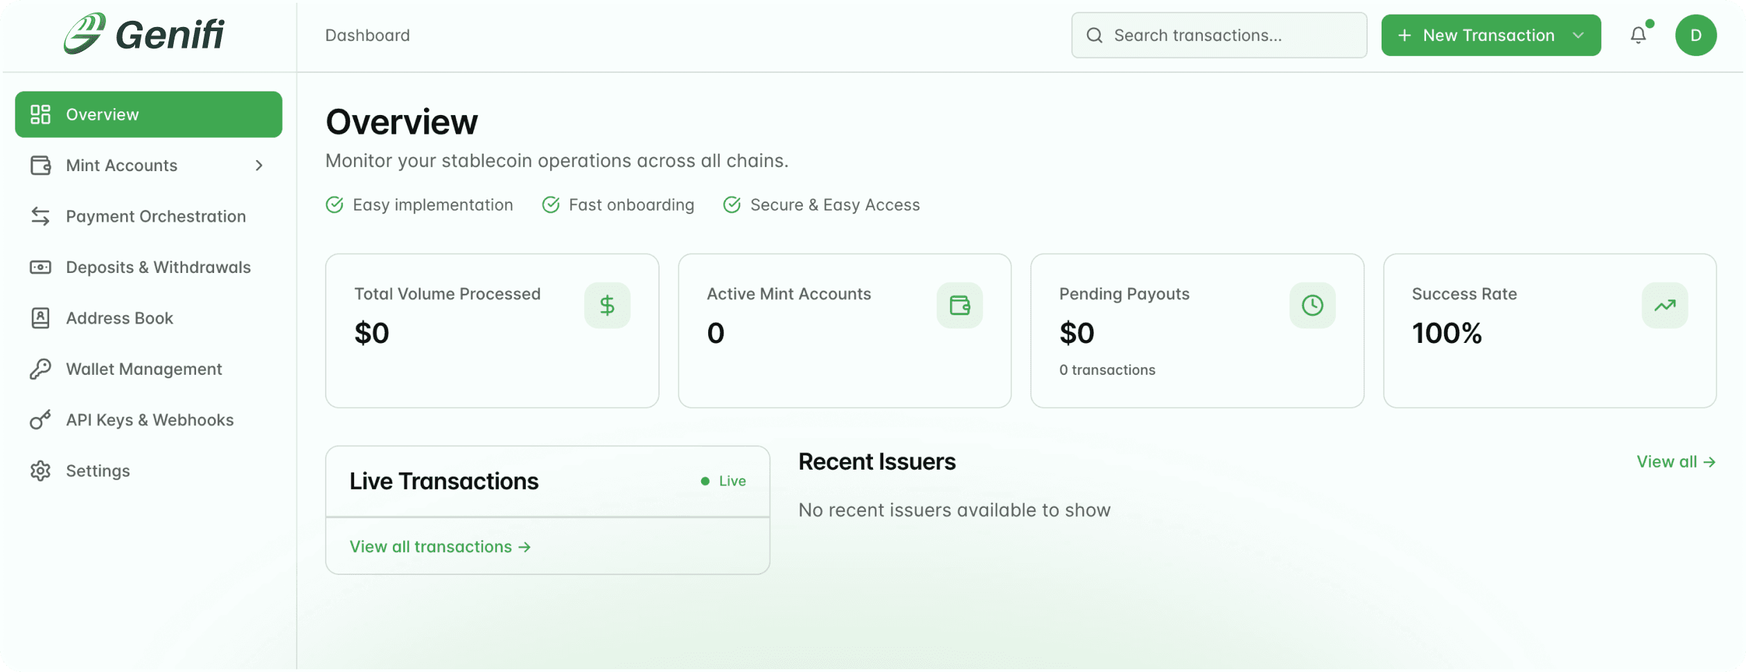Open the user avatar D menu
1746x672 pixels.
(1695, 35)
